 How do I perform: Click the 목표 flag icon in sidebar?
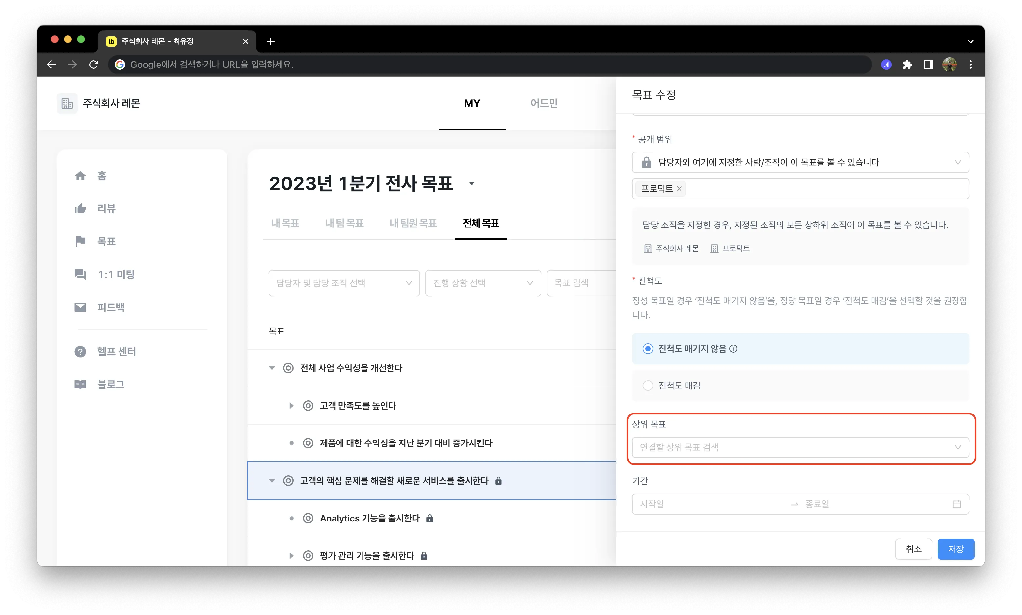point(80,241)
